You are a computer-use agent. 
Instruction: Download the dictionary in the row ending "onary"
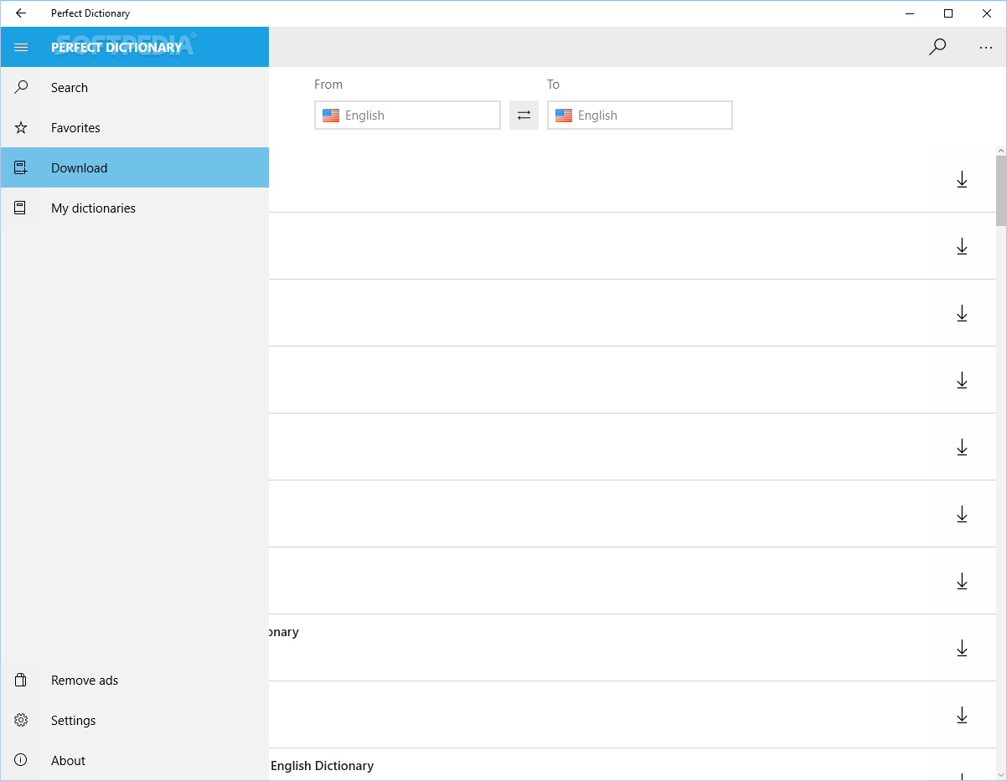coord(962,648)
